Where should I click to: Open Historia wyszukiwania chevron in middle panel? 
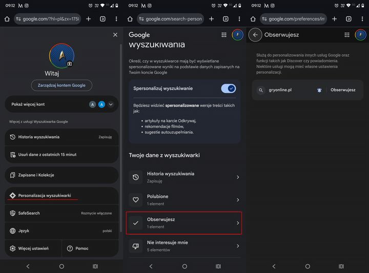tap(238, 177)
